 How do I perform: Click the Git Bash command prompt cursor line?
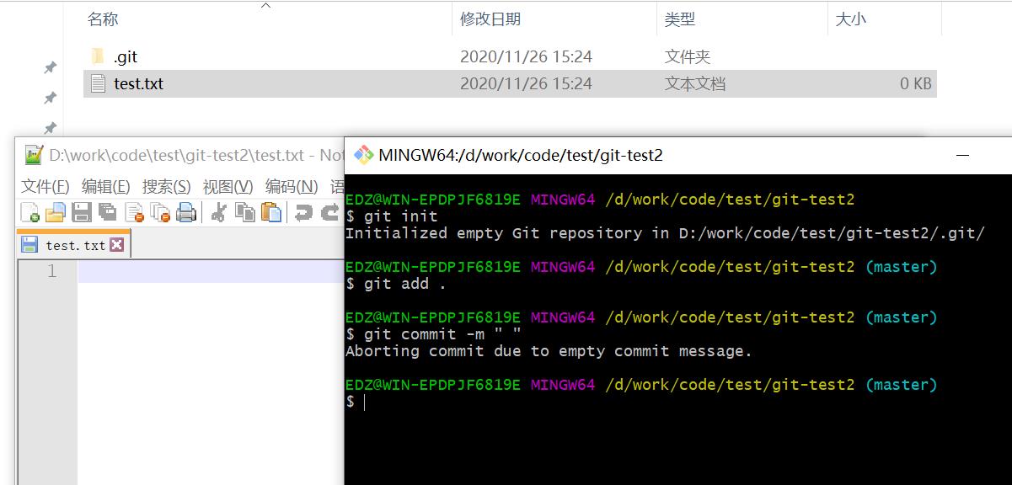click(356, 402)
